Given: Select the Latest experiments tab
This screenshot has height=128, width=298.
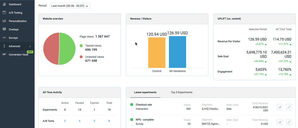Looking at the screenshot, I should [x=145, y=92].
